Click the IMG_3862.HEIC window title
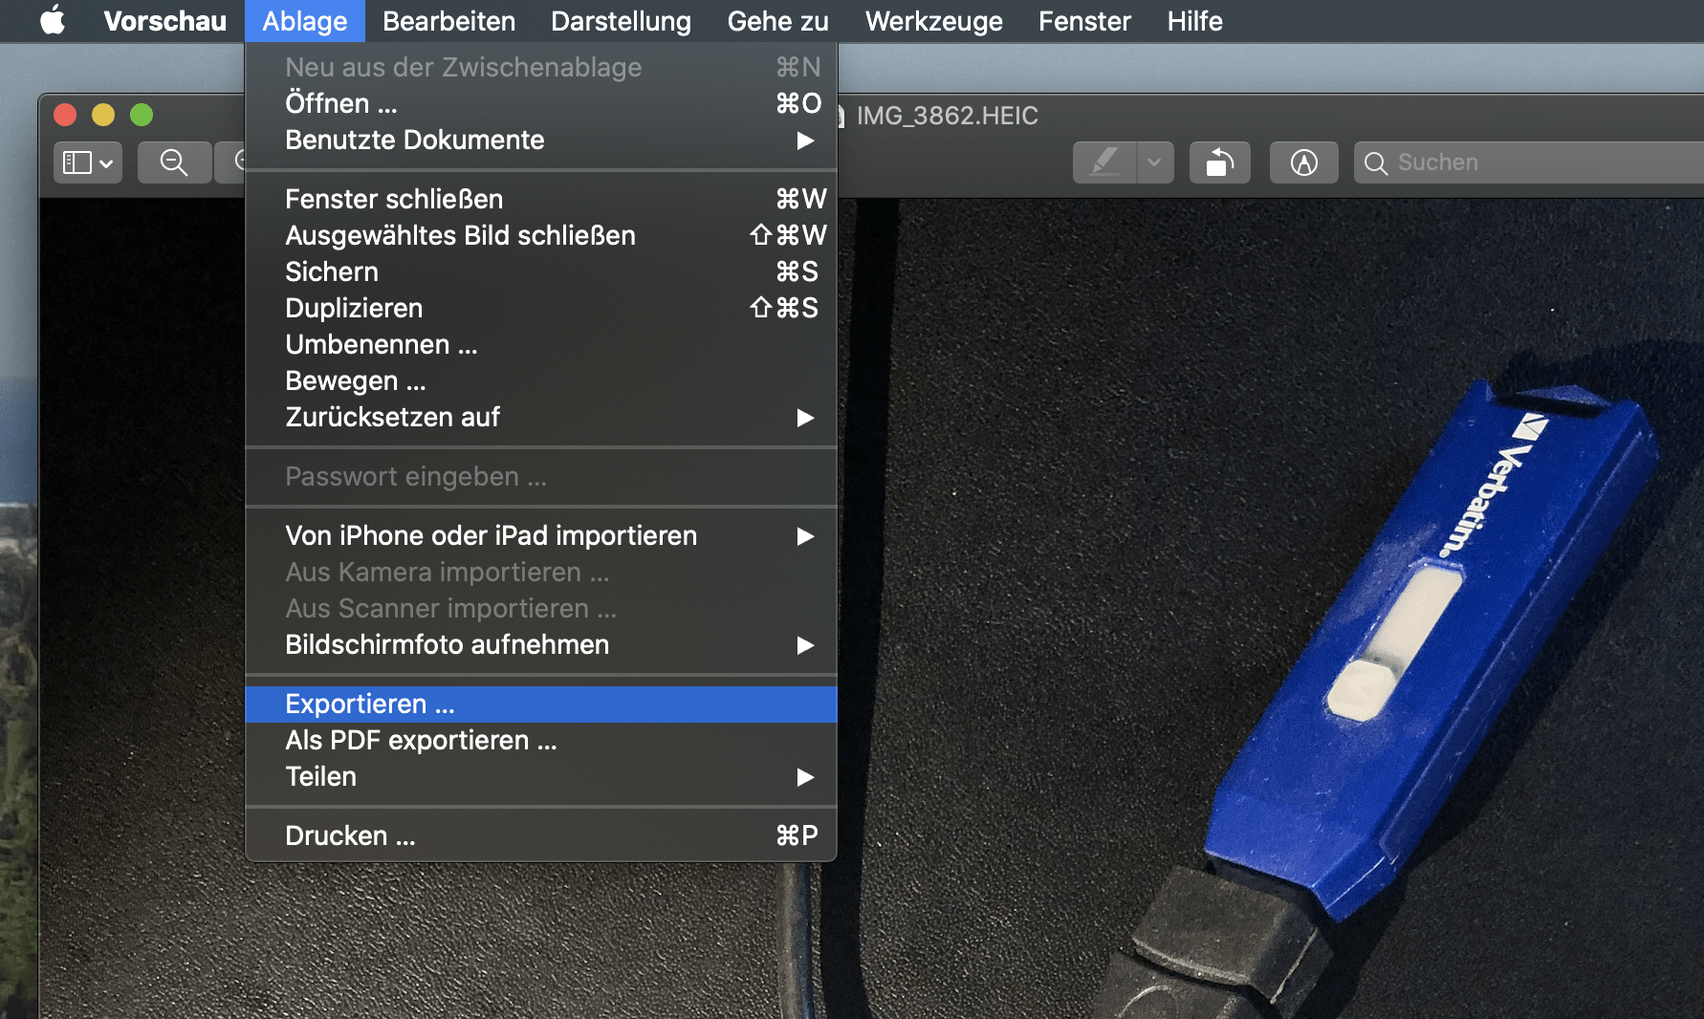The height and width of the screenshot is (1019, 1704). pyautogui.click(x=947, y=116)
